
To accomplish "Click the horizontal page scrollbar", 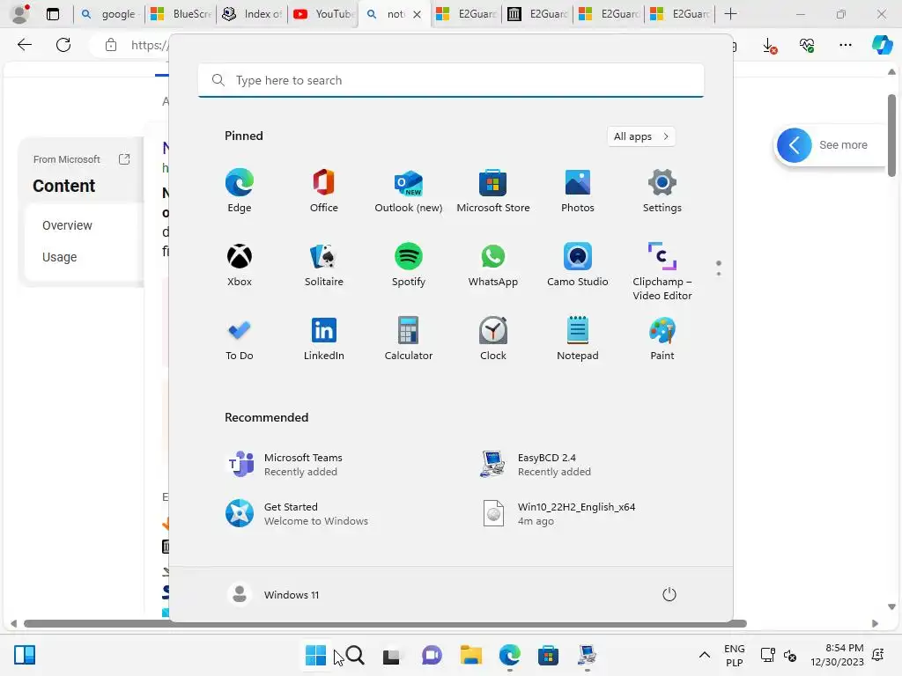I will [x=385, y=624].
